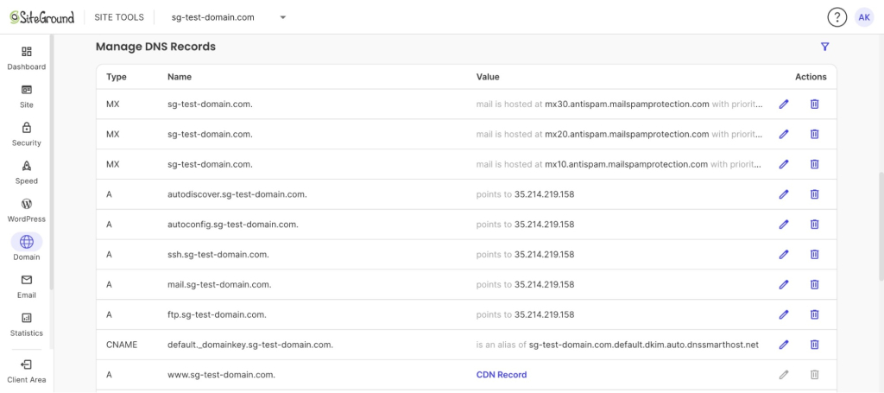This screenshot has height=393, width=884.
Task: Click the Type column header
Action: pyautogui.click(x=117, y=77)
